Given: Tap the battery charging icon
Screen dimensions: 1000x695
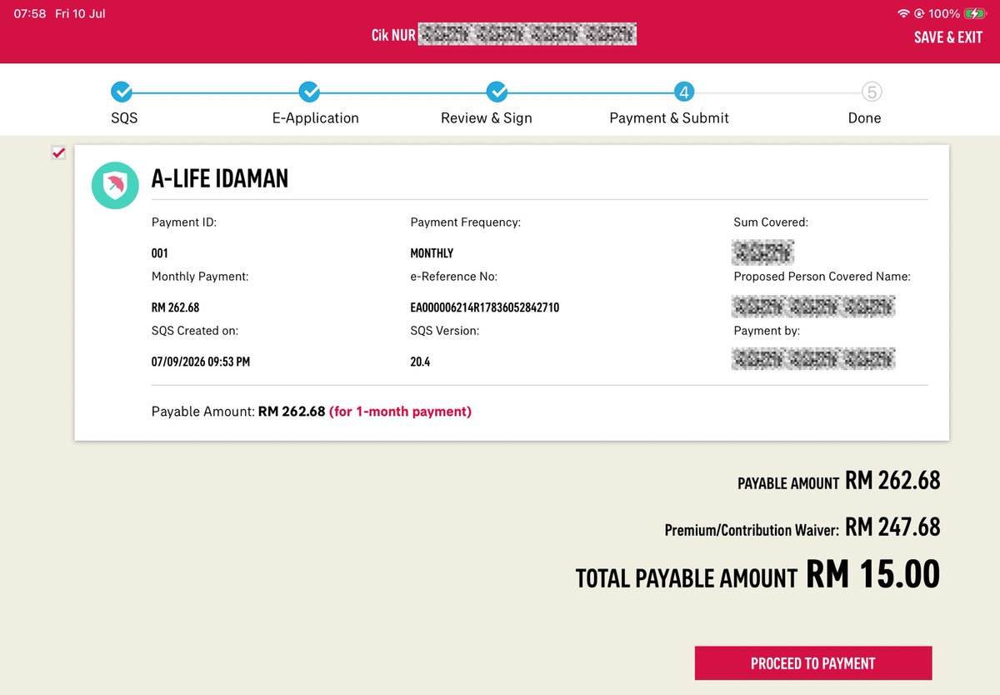Looking at the screenshot, I should coord(974,14).
